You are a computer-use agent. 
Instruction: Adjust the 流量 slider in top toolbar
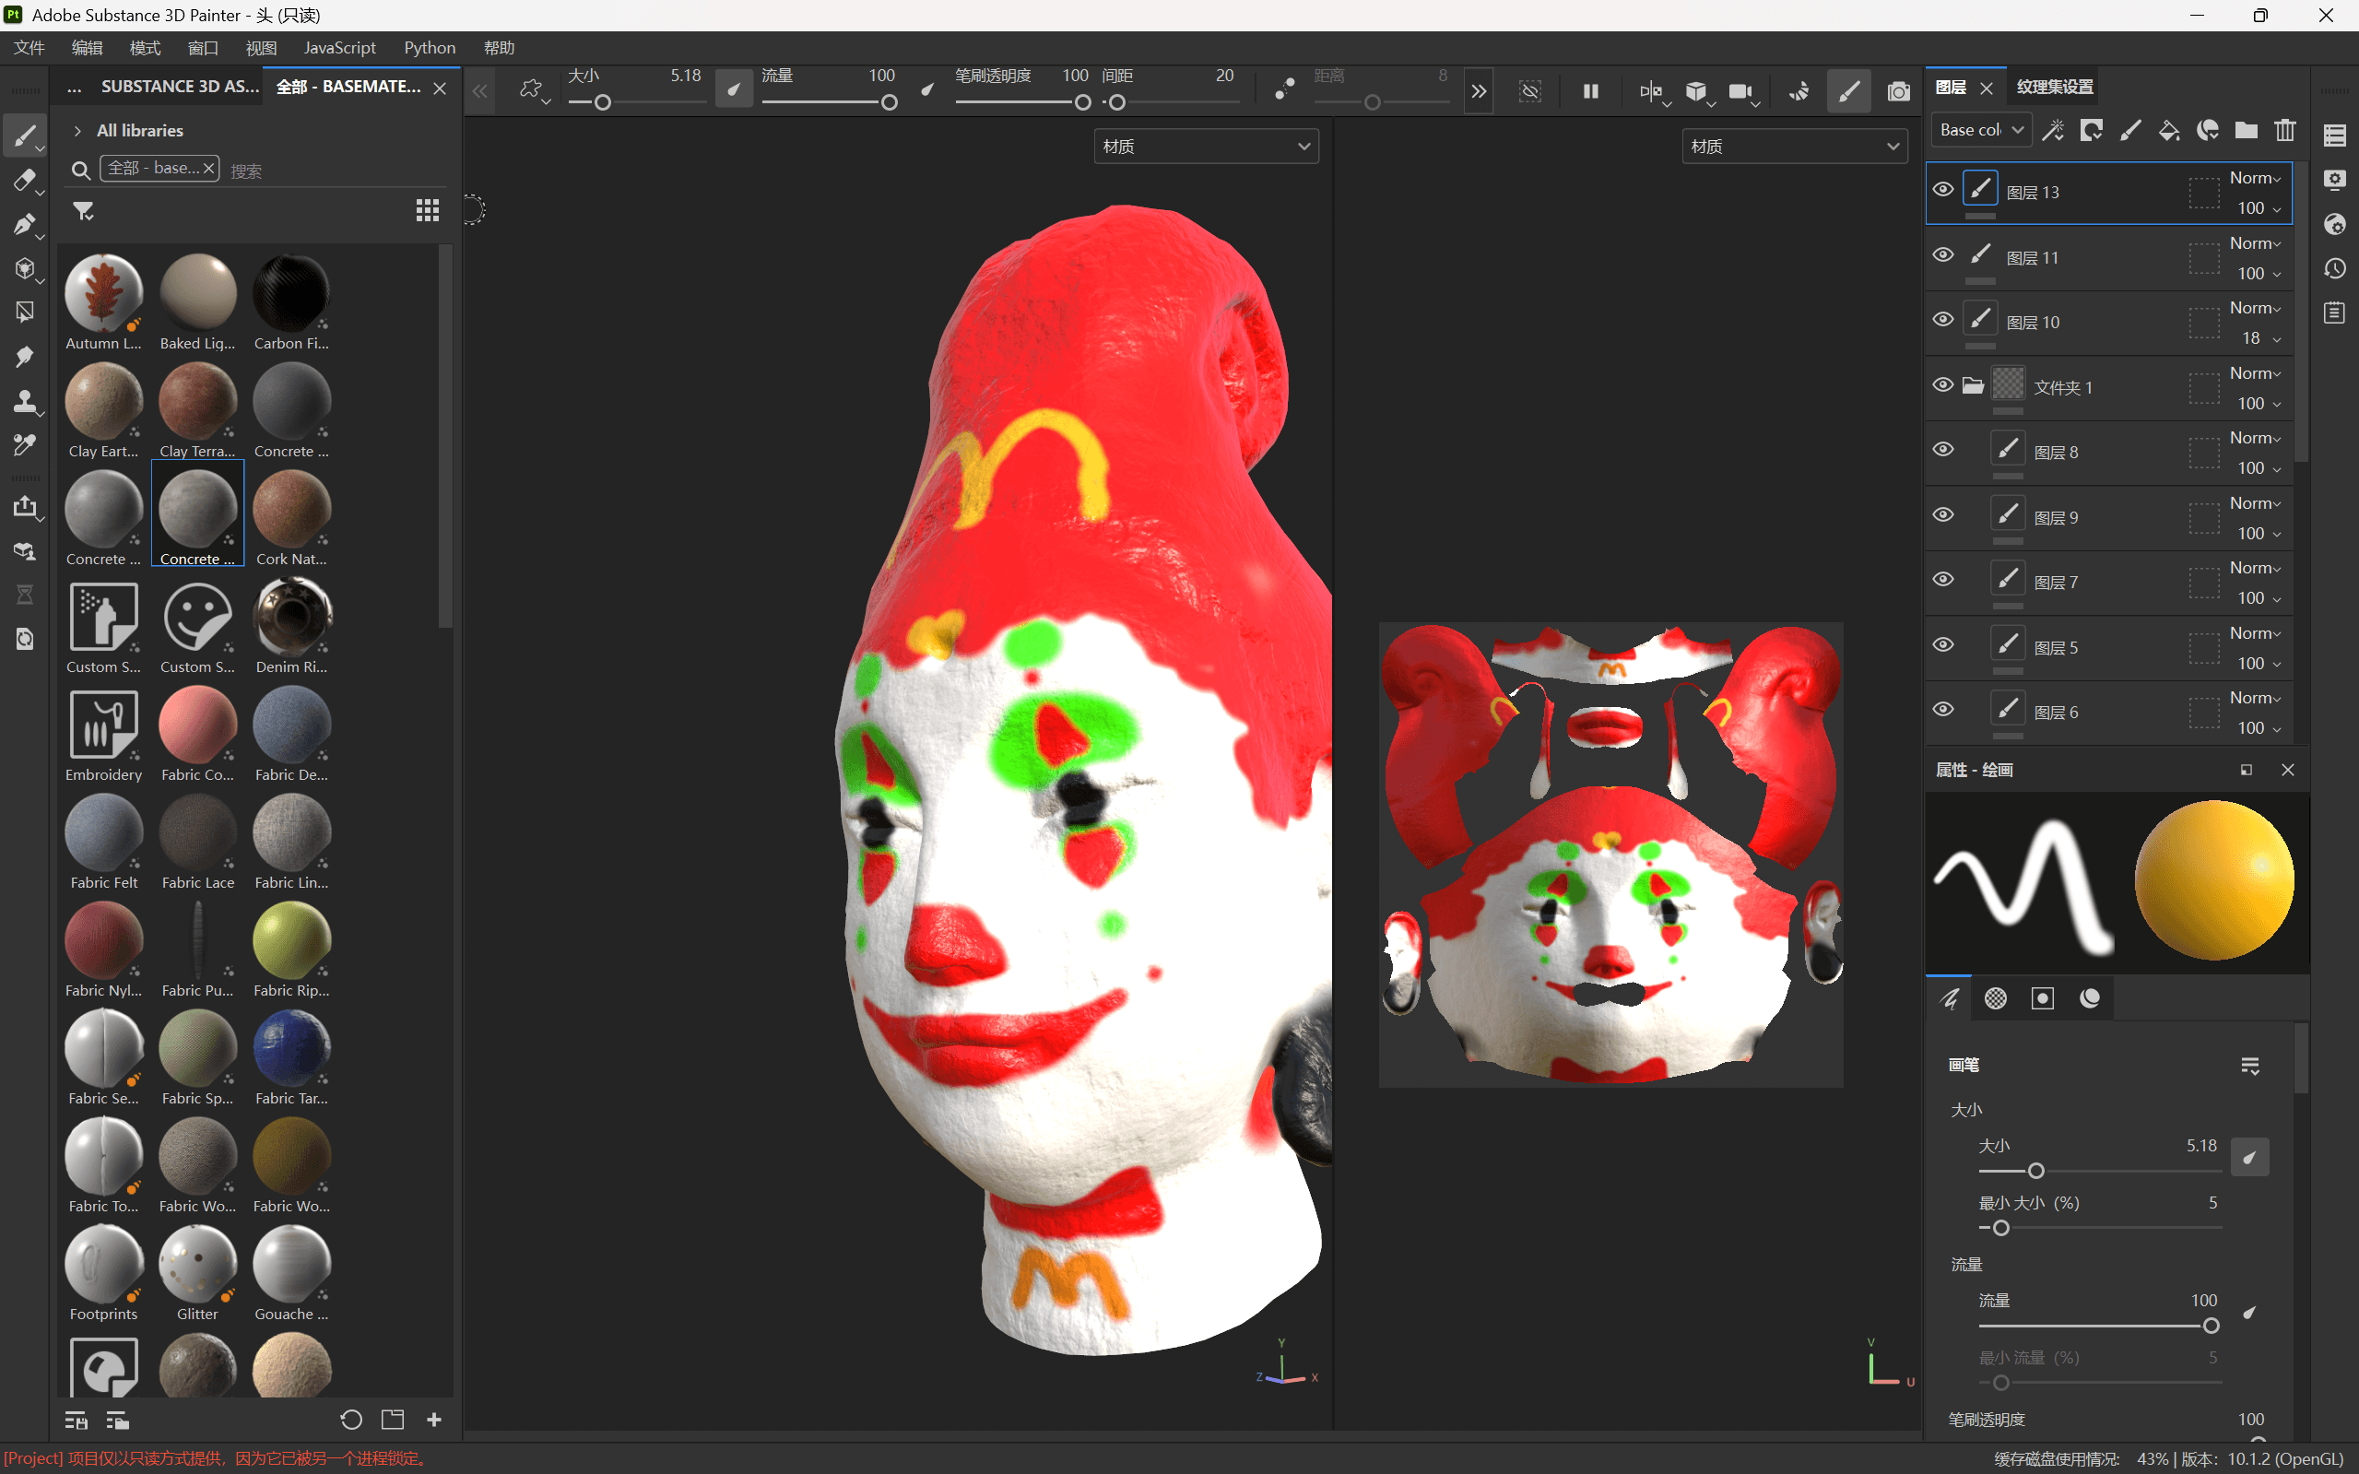(x=830, y=102)
